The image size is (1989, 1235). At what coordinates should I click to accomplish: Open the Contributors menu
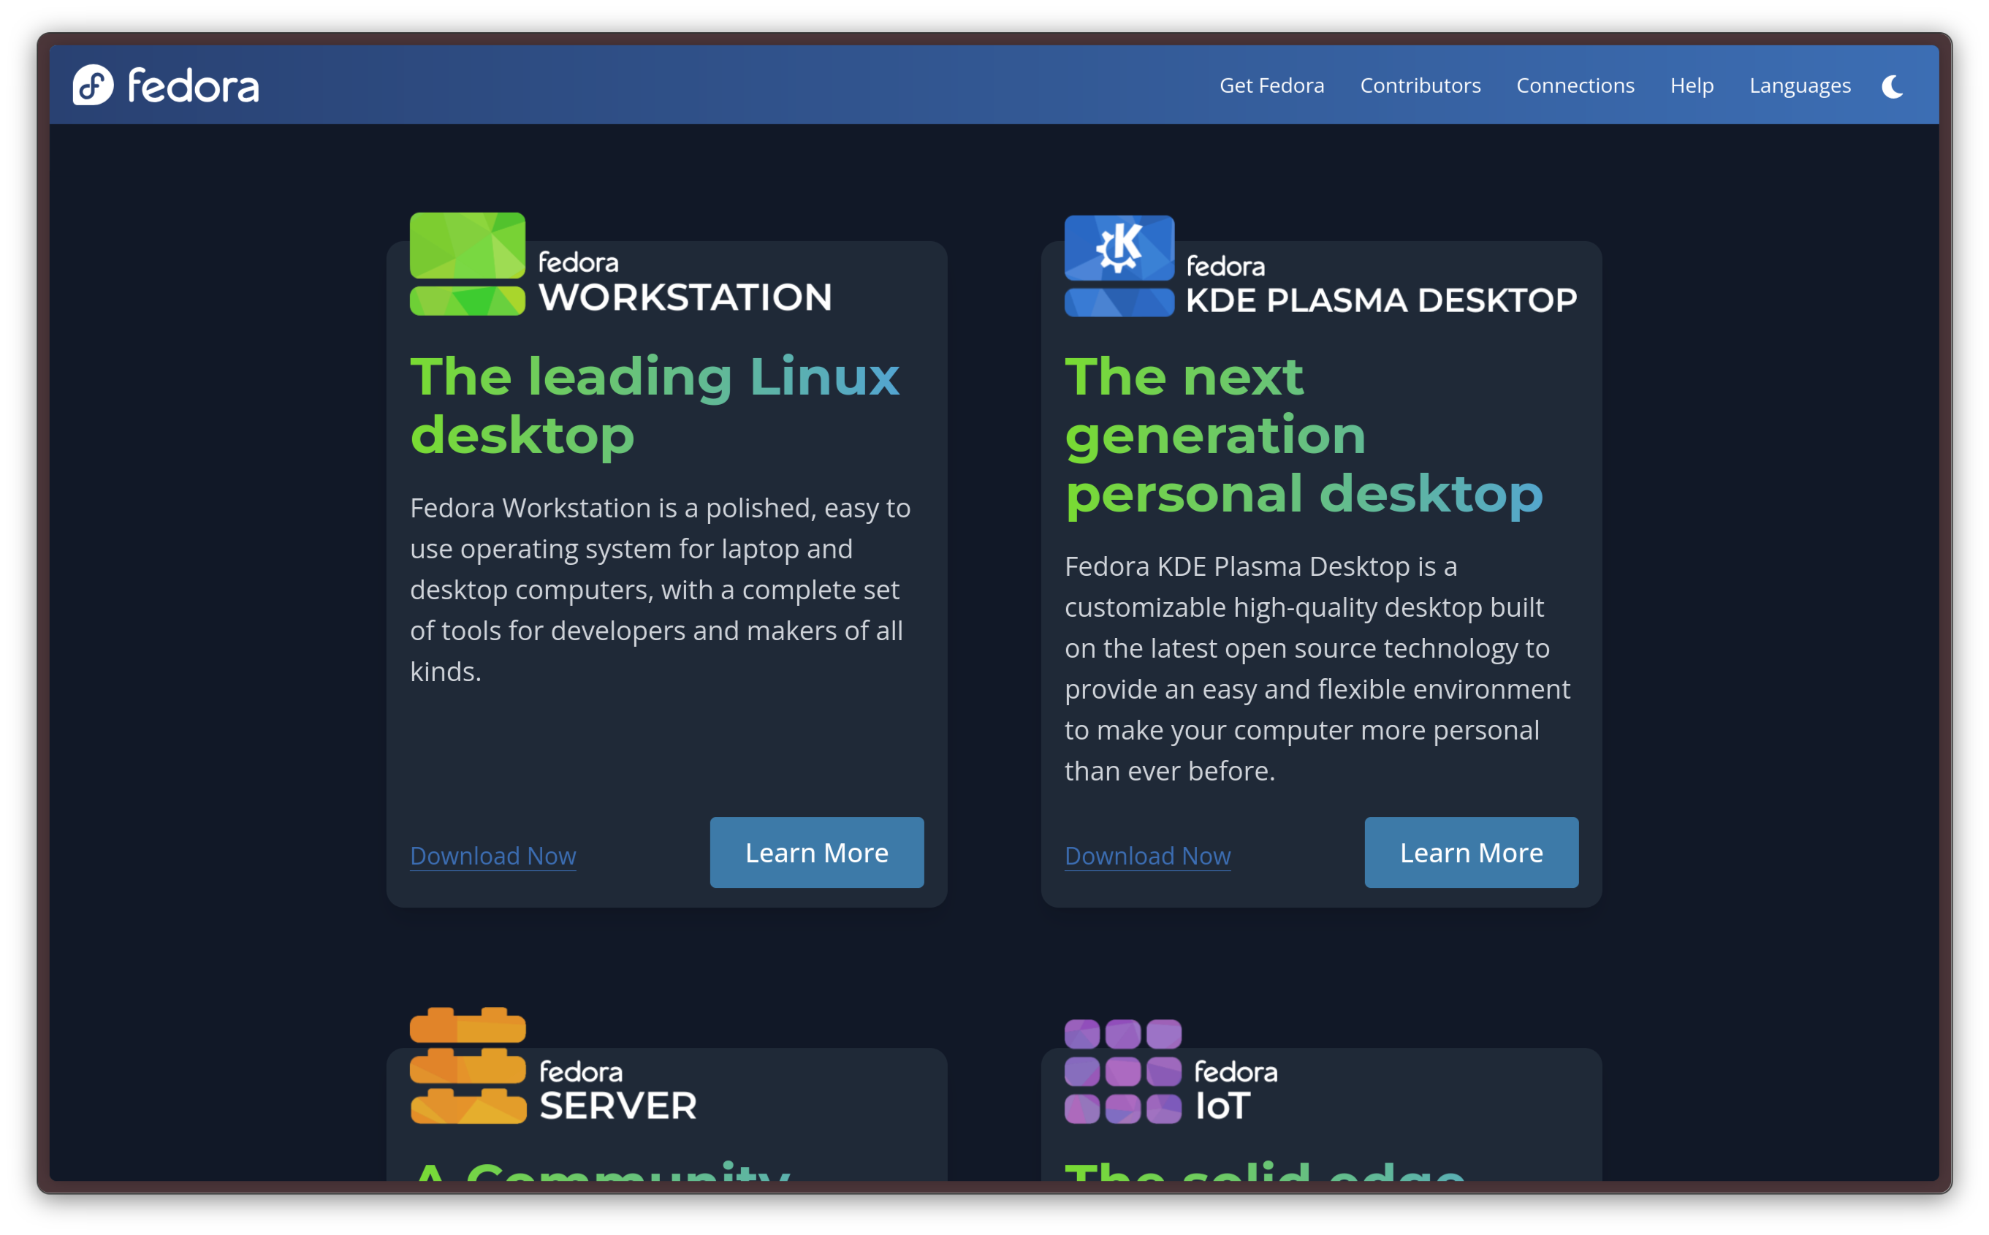coord(1420,85)
